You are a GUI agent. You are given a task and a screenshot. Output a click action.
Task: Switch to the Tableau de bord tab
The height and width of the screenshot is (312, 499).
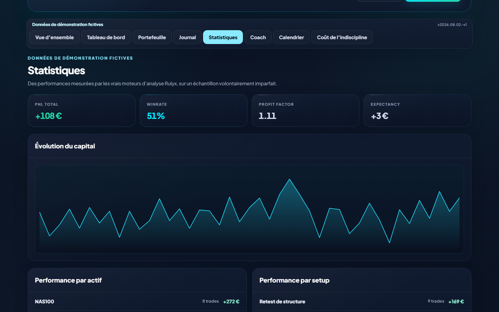click(106, 37)
